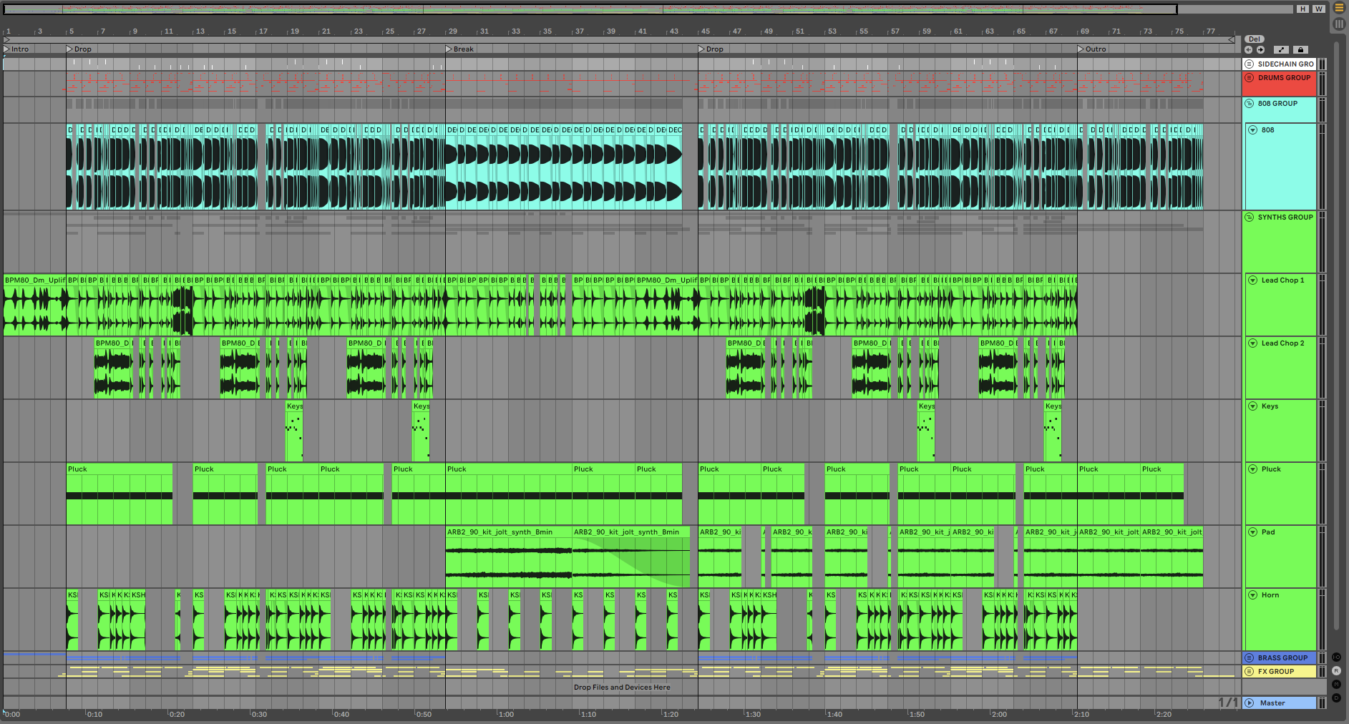Click the arrangement end bracket in beat ruler
This screenshot has width=1349, height=724.
click(1232, 39)
